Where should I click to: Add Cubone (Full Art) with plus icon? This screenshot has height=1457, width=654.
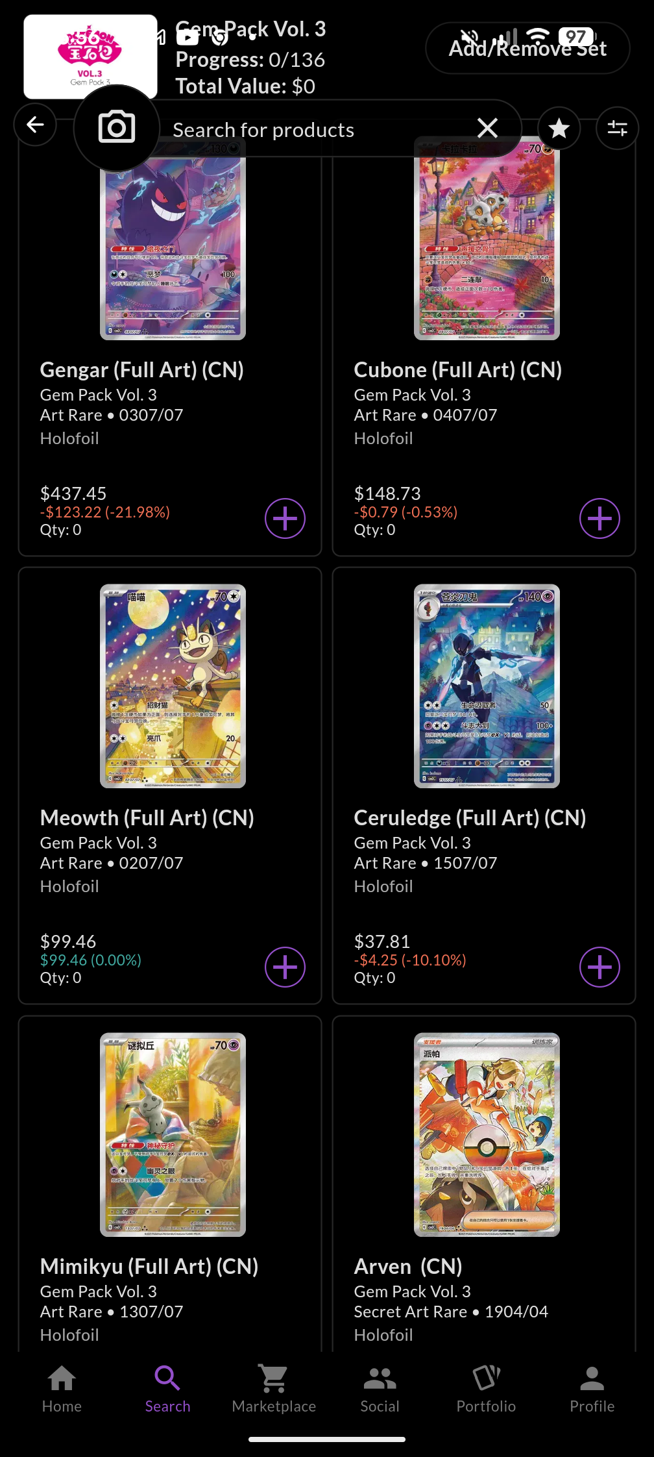(x=599, y=519)
